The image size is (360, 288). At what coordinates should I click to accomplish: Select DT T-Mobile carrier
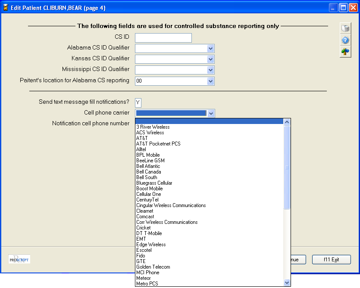[x=210, y=233]
